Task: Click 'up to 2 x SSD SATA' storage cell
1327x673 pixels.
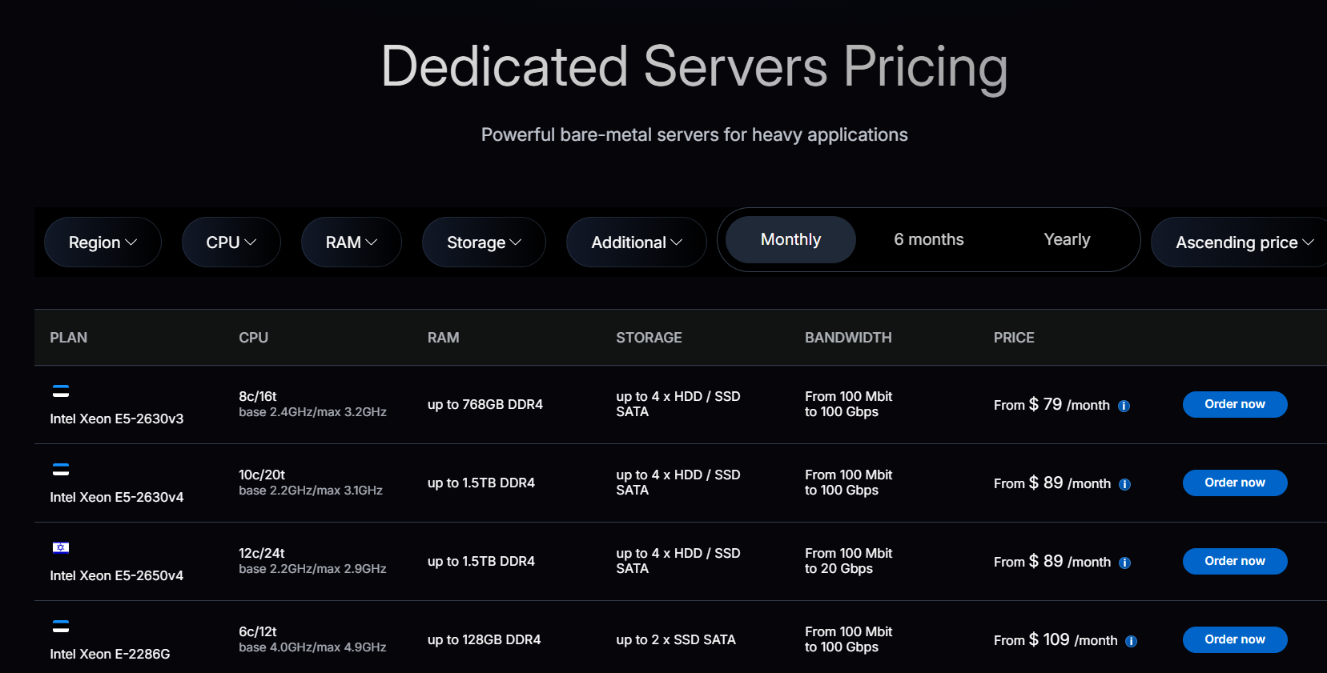Action: pyautogui.click(x=676, y=639)
